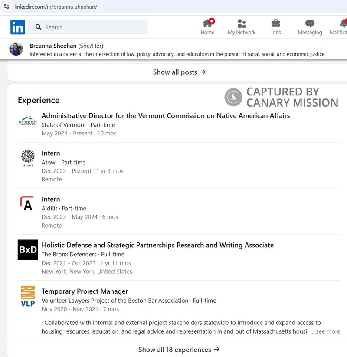Viewport: 347px width, 357px height.
Task: Click 'Dec 2023 - Present · 1 yr 3 mos' date
Action: coord(82,171)
